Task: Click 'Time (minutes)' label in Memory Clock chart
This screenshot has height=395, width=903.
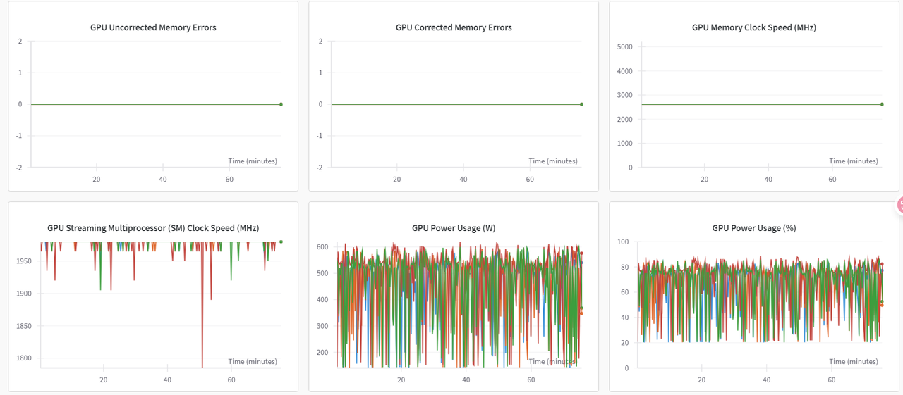Action: click(x=854, y=161)
